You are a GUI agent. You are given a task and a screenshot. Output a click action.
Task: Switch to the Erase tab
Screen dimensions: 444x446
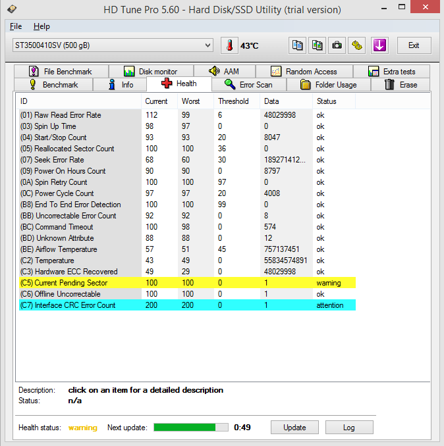pyautogui.click(x=401, y=85)
